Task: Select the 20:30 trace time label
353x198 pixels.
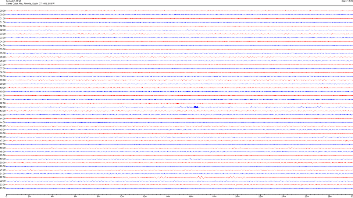Action: click(3, 166)
